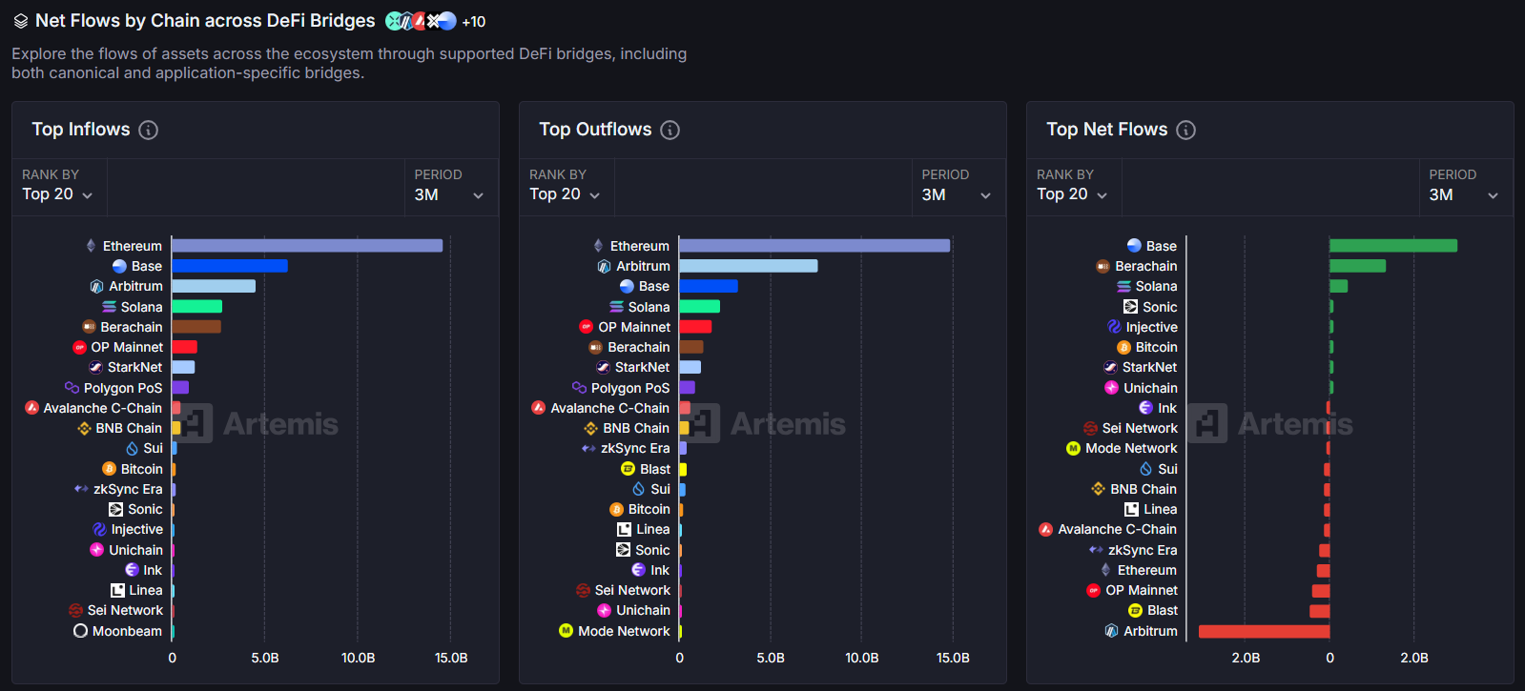Image resolution: width=1525 pixels, height=691 pixels.
Task: Click the Arbitrum icon in Top Inflows
Action: 96,286
